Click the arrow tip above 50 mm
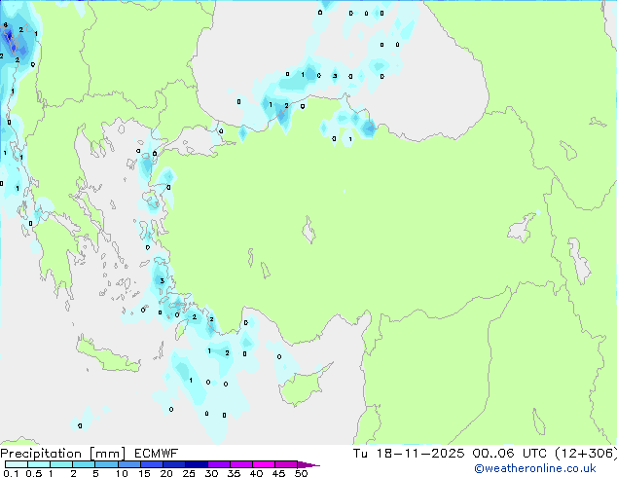617x477 pixels. click(308, 464)
